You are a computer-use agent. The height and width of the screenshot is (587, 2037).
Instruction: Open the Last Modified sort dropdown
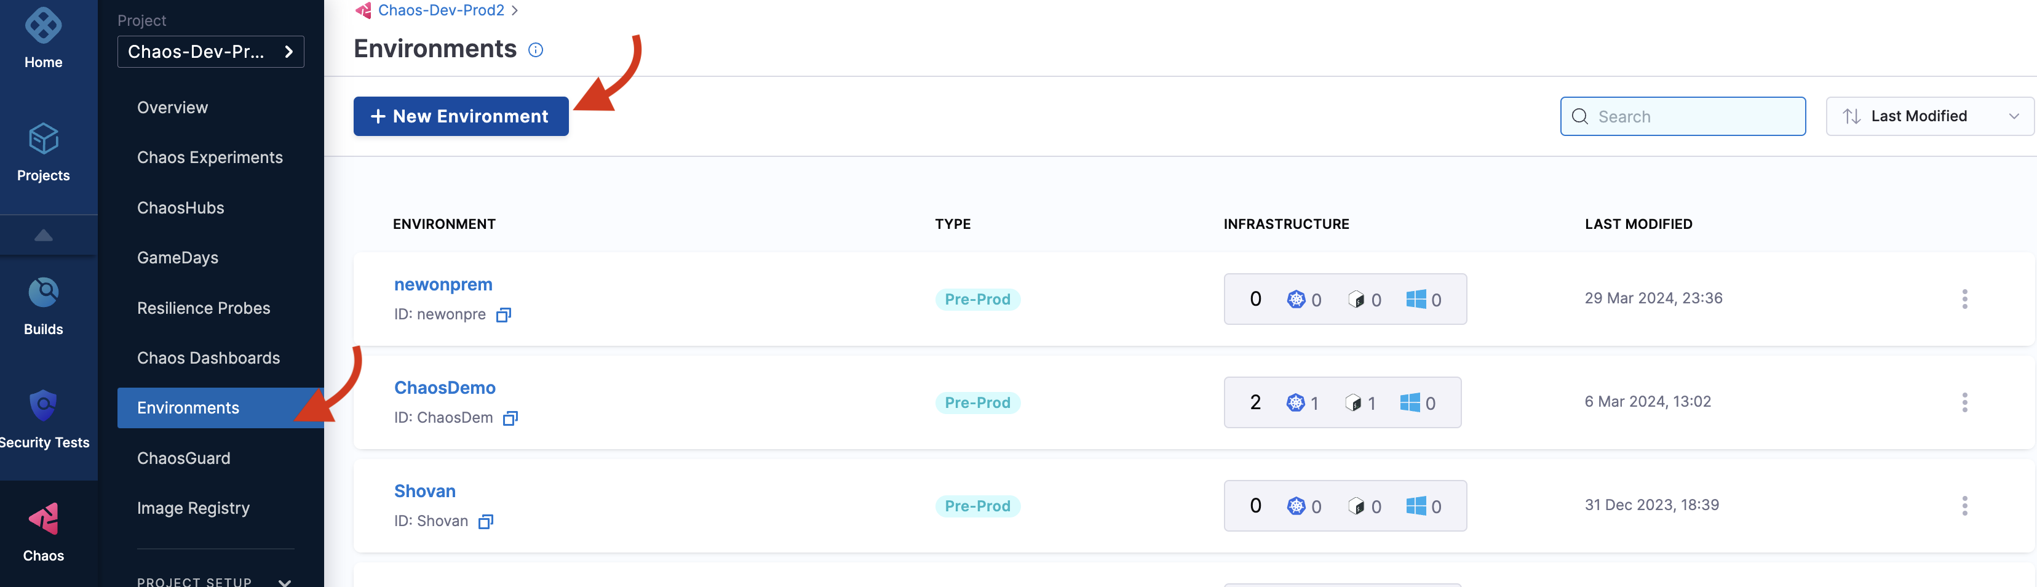click(1929, 116)
